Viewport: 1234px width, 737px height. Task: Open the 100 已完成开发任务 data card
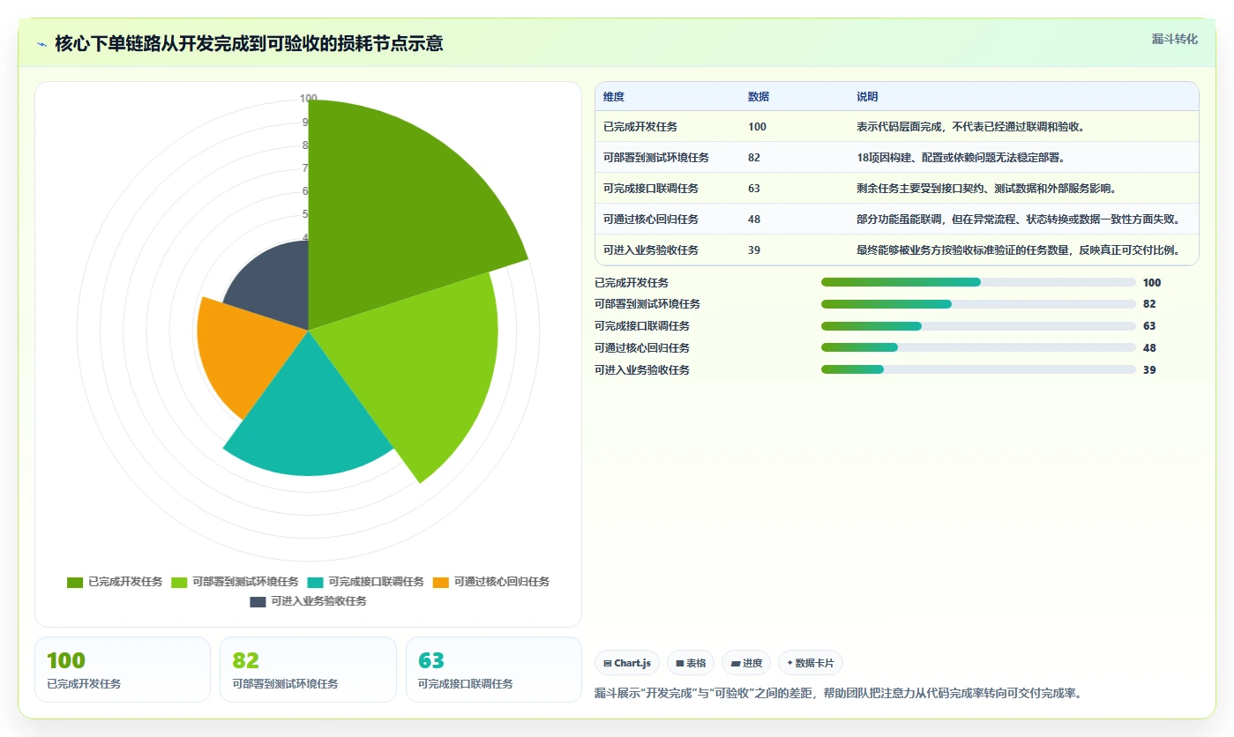click(x=123, y=670)
